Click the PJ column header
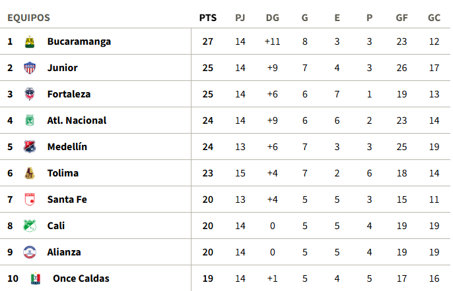453x291 pixels. (240, 18)
